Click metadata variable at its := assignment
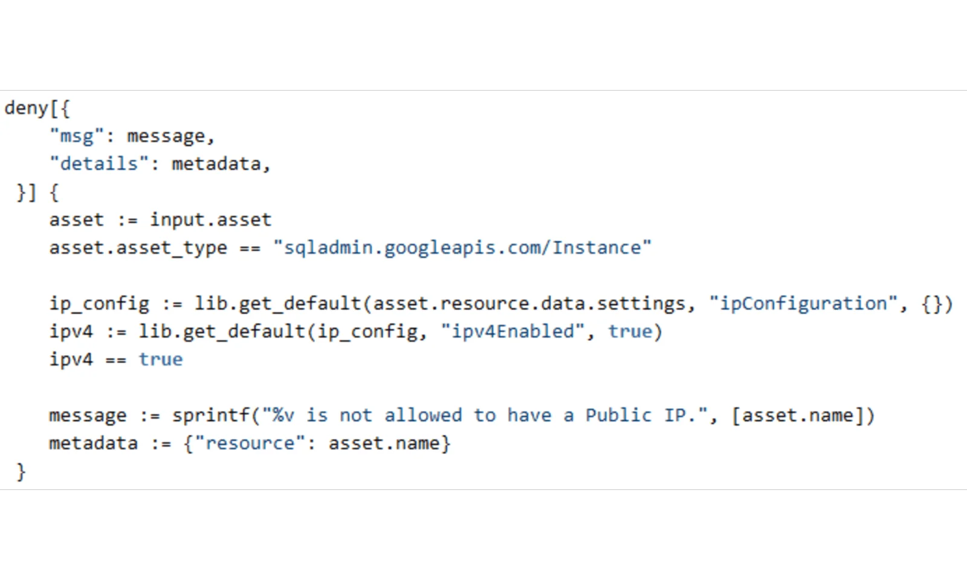Image resolution: width=967 pixels, height=580 pixels. coord(94,443)
